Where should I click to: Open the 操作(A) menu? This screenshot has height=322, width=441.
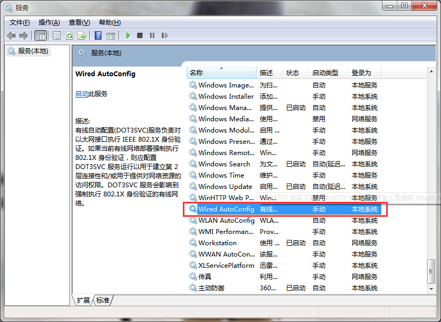[49, 22]
